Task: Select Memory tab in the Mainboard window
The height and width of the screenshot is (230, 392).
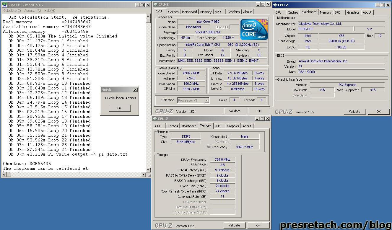Action: 325,12
